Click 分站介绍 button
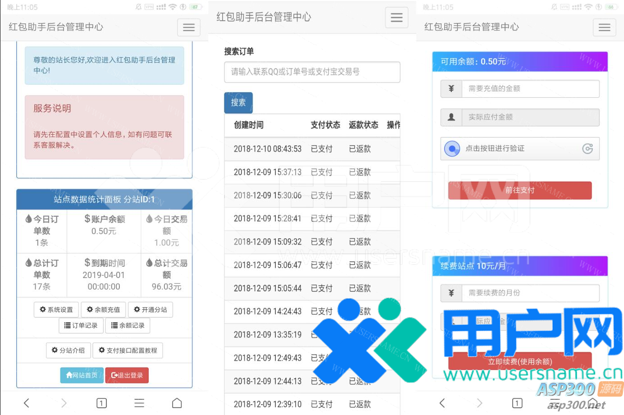 pos(68,350)
